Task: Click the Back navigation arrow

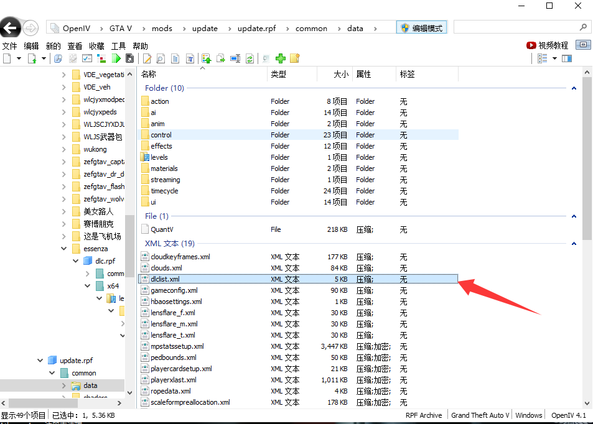Action: [10, 27]
